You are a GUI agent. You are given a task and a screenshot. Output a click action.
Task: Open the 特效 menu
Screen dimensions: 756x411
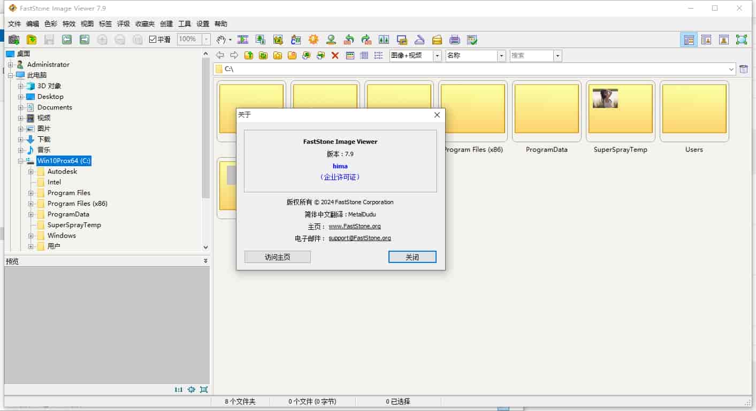click(69, 24)
